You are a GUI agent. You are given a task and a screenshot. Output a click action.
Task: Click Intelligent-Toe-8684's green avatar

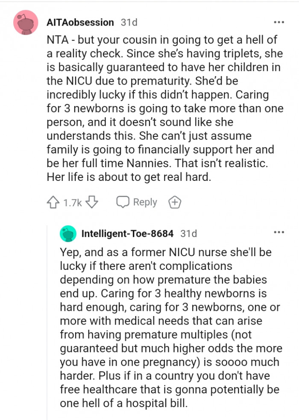(68, 234)
